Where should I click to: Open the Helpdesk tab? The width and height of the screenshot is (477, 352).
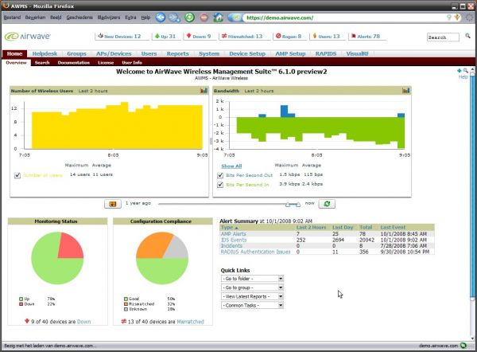45,53
